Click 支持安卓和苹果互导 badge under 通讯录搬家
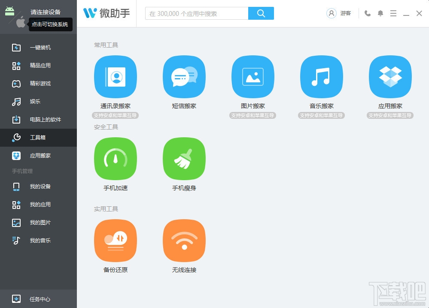This screenshot has width=429, height=308. click(x=115, y=115)
